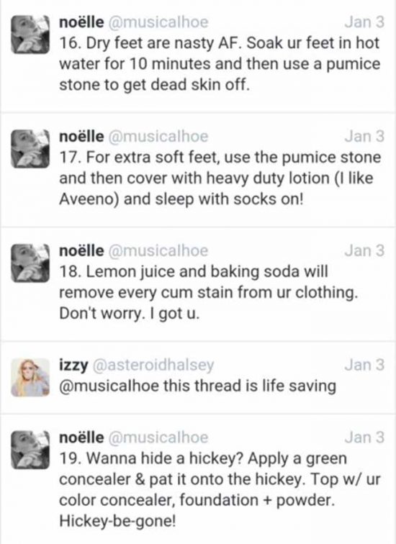Open Jan 3 timestamp on tweet 16
Viewport: 396px width, 544px height.
[x=364, y=22]
